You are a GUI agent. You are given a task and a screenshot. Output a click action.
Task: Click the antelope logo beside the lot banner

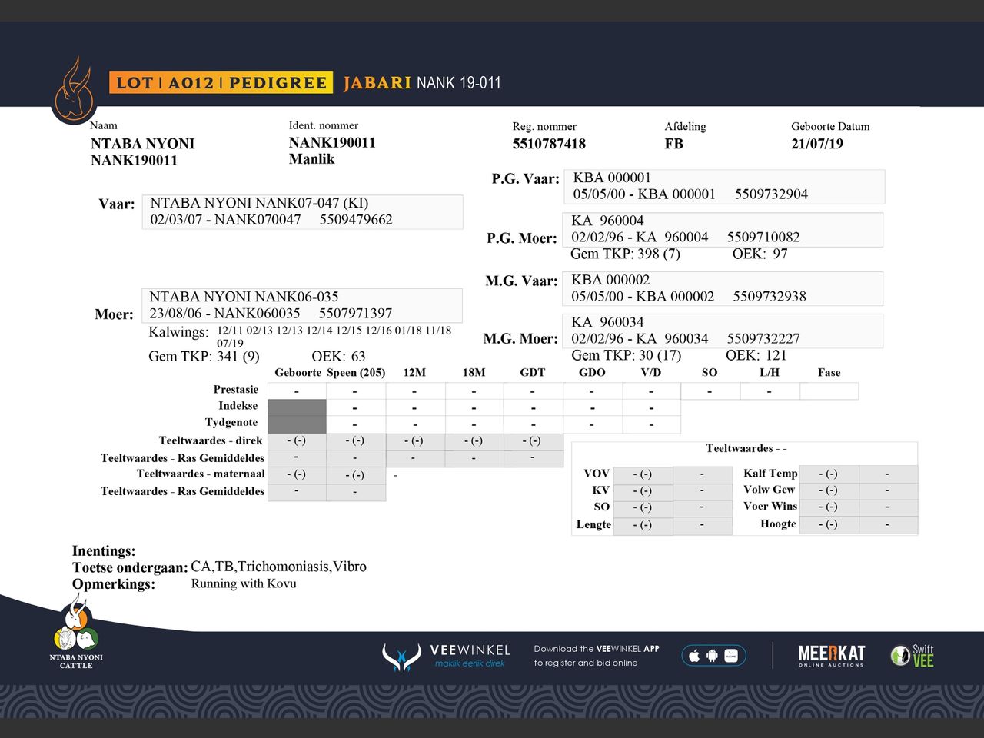pos(75,91)
